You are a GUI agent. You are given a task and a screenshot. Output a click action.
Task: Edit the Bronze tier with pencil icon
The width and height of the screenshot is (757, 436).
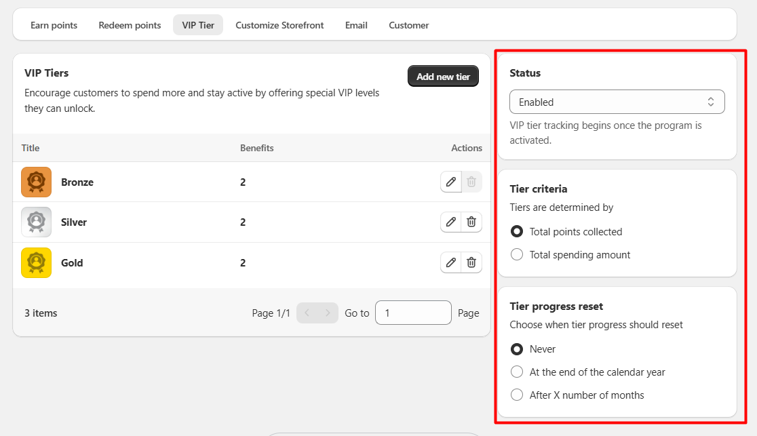[x=450, y=182]
